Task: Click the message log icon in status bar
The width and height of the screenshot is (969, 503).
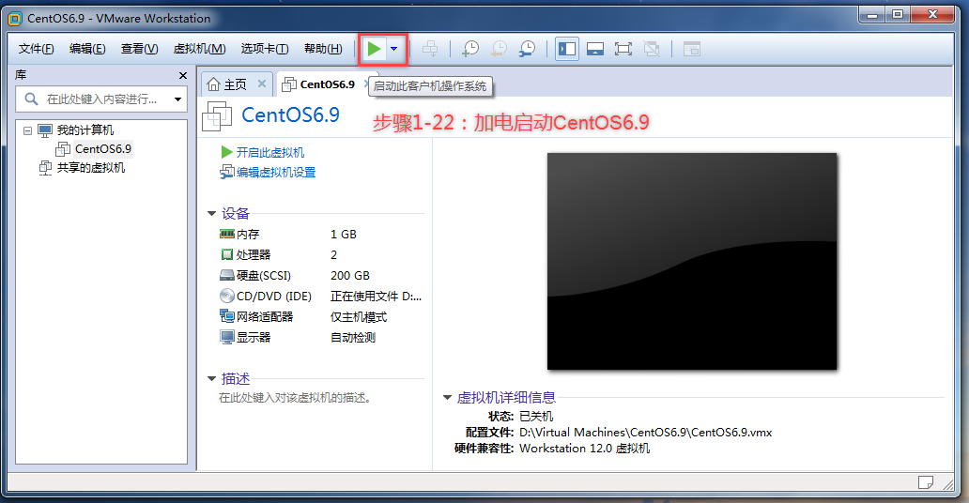Action: pos(926,482)
